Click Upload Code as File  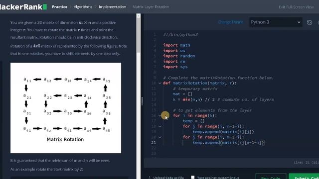coord(166,178)
